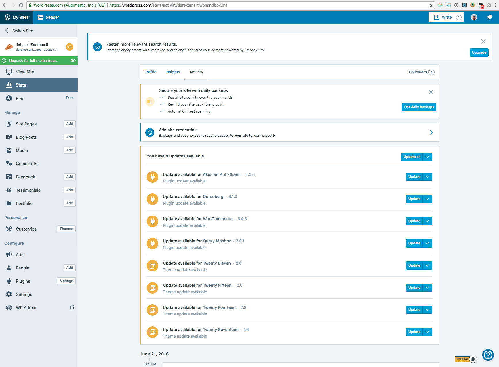Image resolution: width=499 pixels, height=367 pixels.
Task: Open the user profile avatar
Action: [474, 17]
